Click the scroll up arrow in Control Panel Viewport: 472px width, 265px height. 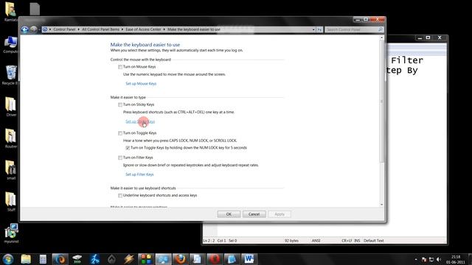[382, 38]
